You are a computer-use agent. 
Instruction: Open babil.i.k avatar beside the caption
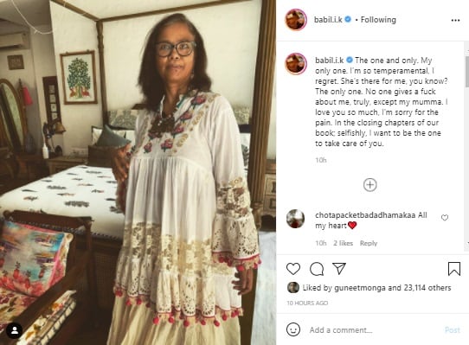click(x=296, y=64)
